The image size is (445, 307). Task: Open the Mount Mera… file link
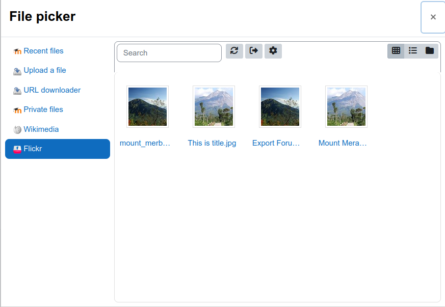pos(343,143)
